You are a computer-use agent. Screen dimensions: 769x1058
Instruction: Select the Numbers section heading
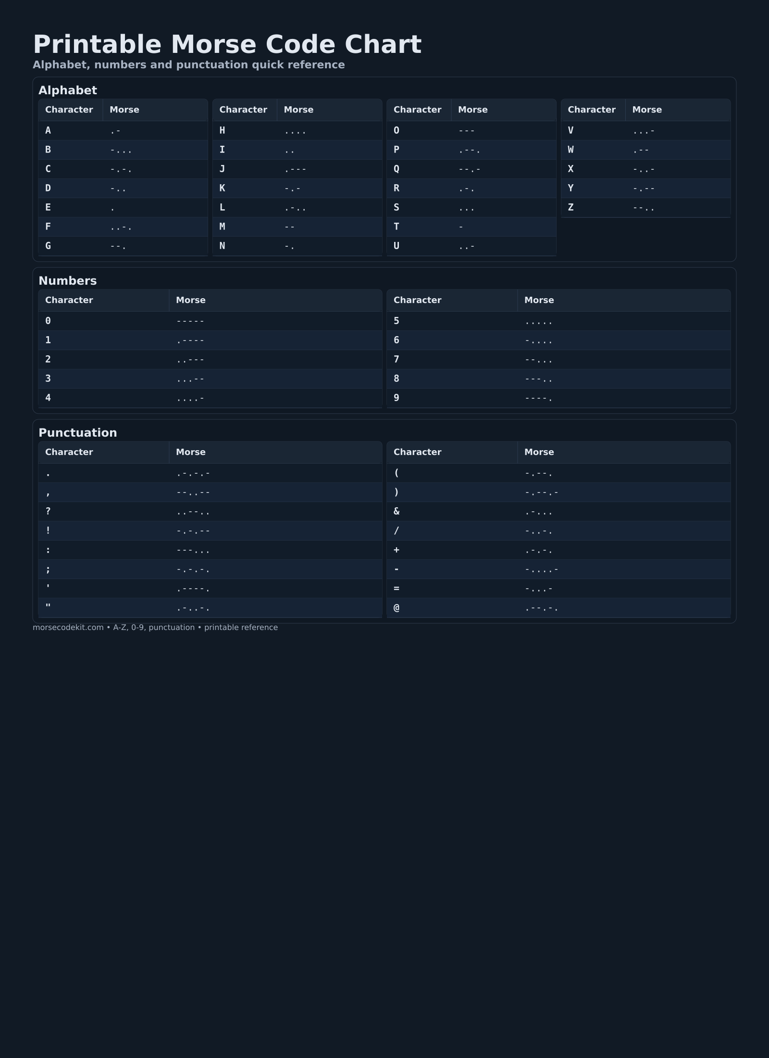(68, 281)
